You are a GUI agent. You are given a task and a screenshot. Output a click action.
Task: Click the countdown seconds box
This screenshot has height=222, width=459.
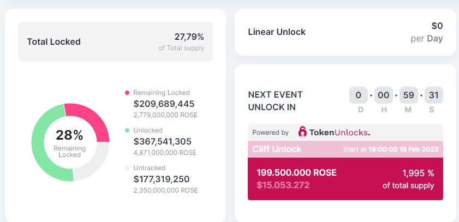(434, 95)
